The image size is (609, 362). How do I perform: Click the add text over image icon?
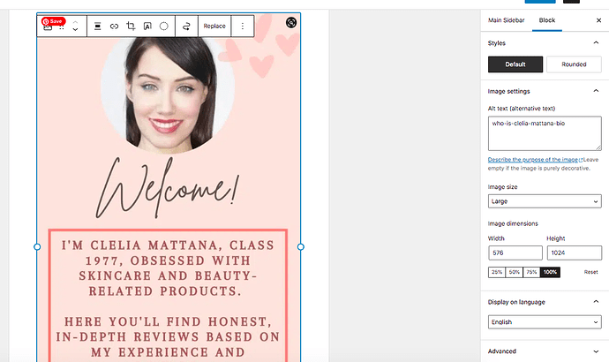[x=147, y=26]
